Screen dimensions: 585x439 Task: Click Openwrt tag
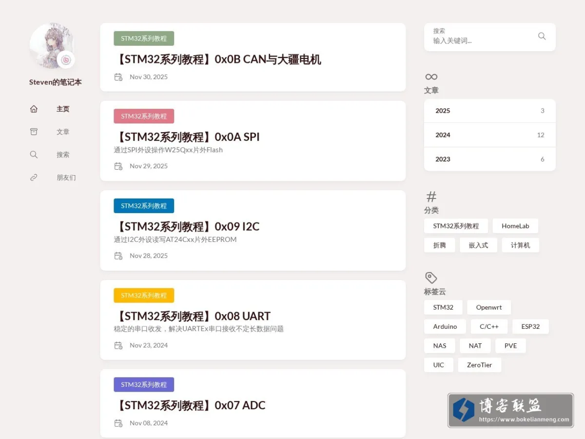489,307
